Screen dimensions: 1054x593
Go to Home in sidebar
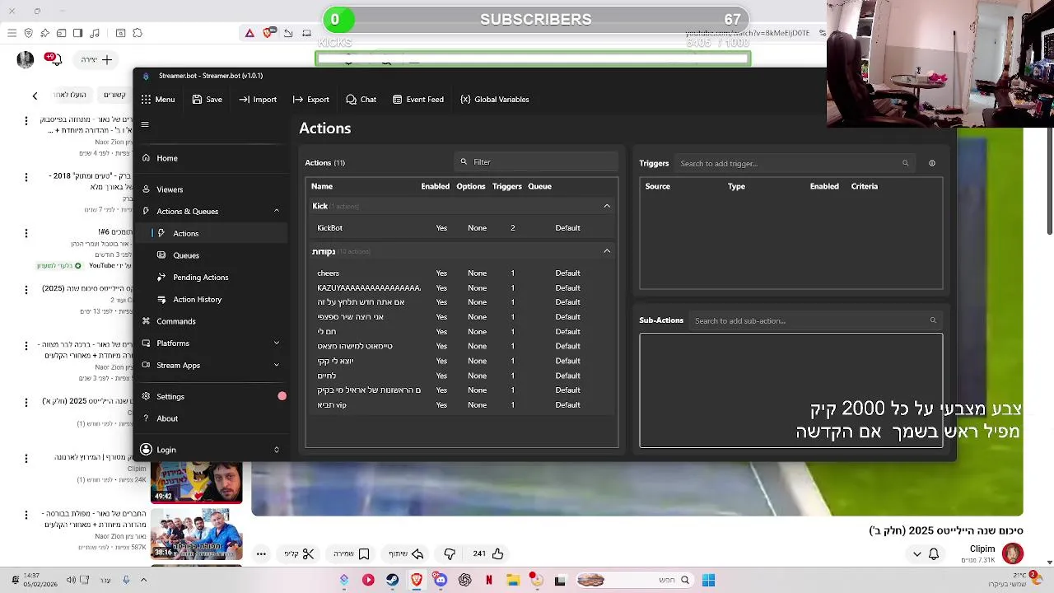(211, 158)
